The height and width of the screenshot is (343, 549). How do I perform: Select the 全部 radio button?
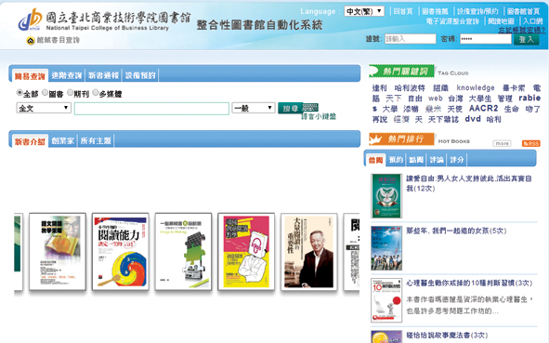[x=20, y=93]
